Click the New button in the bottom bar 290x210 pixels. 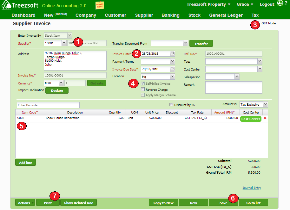194,203
